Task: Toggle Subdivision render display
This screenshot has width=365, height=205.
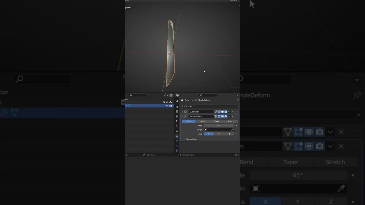Action: point(226,112)
